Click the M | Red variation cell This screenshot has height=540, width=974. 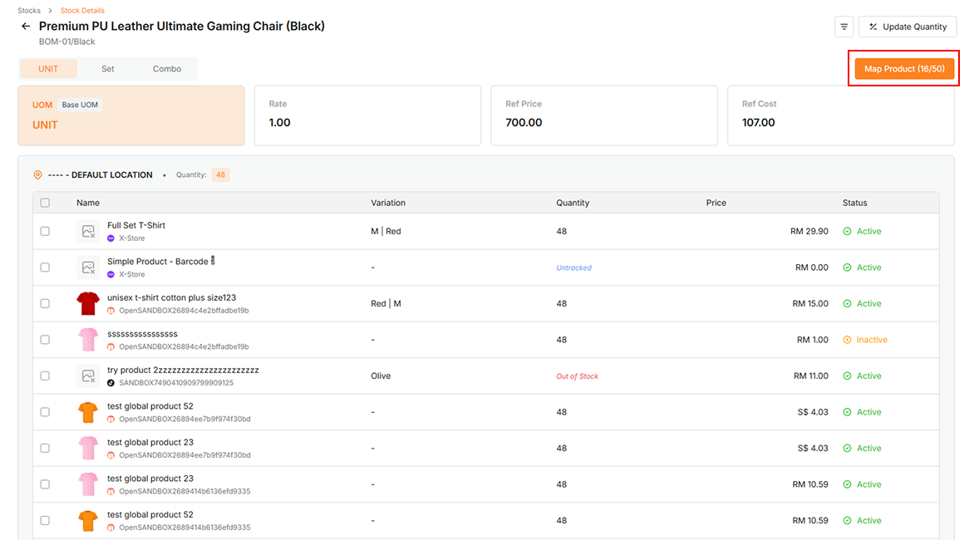click(386, 232)
